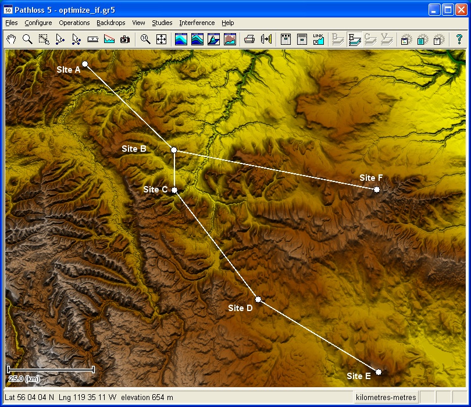Select the hand pan tool
Screen dimensions: 471x407
tap(12, 39)
